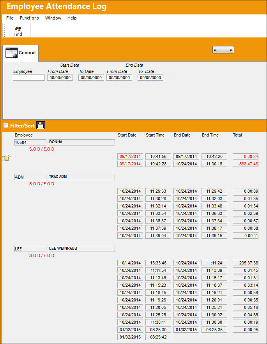Click start time 11:29:33
The height and width of the screenshot is (344, 267).
click(x=158, y=191)
